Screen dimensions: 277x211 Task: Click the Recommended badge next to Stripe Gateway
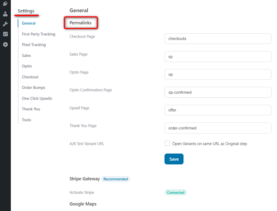click(116, 179)
